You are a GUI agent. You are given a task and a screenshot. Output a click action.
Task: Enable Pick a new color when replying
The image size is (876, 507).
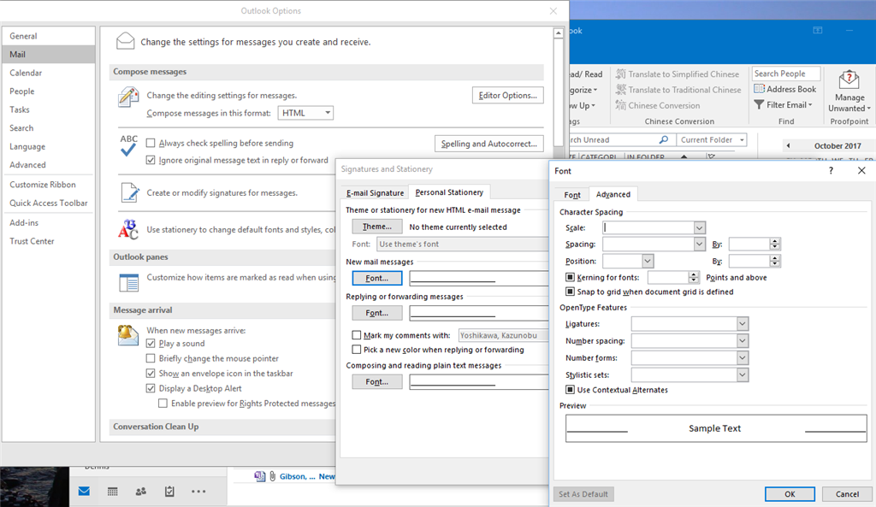357,350
